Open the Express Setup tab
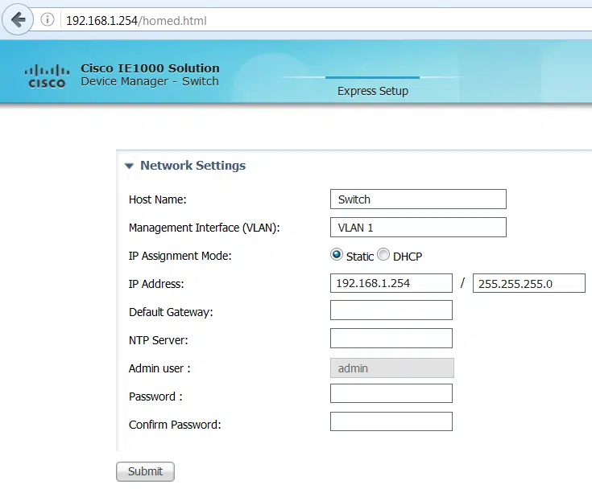 tap(373, 91)
